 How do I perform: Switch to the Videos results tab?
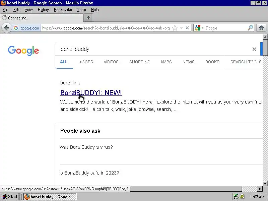[x=111, y=62]
